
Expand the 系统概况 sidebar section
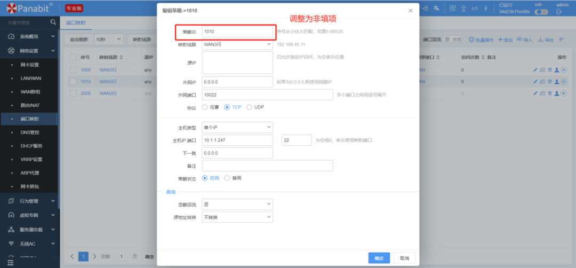click(x=29, y=36)
